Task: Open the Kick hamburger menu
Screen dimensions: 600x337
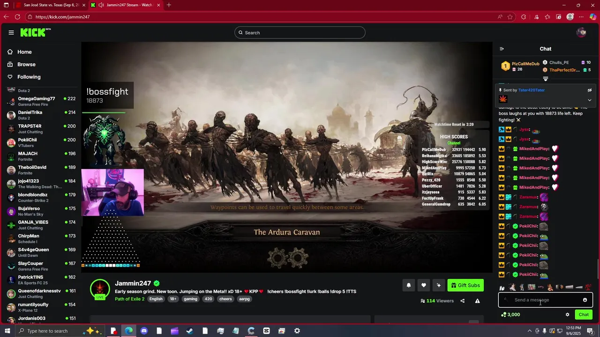Action: coord(11,32)
